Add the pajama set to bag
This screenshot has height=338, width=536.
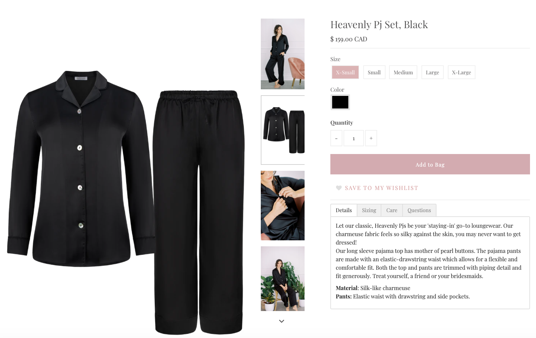click(430, 164)
